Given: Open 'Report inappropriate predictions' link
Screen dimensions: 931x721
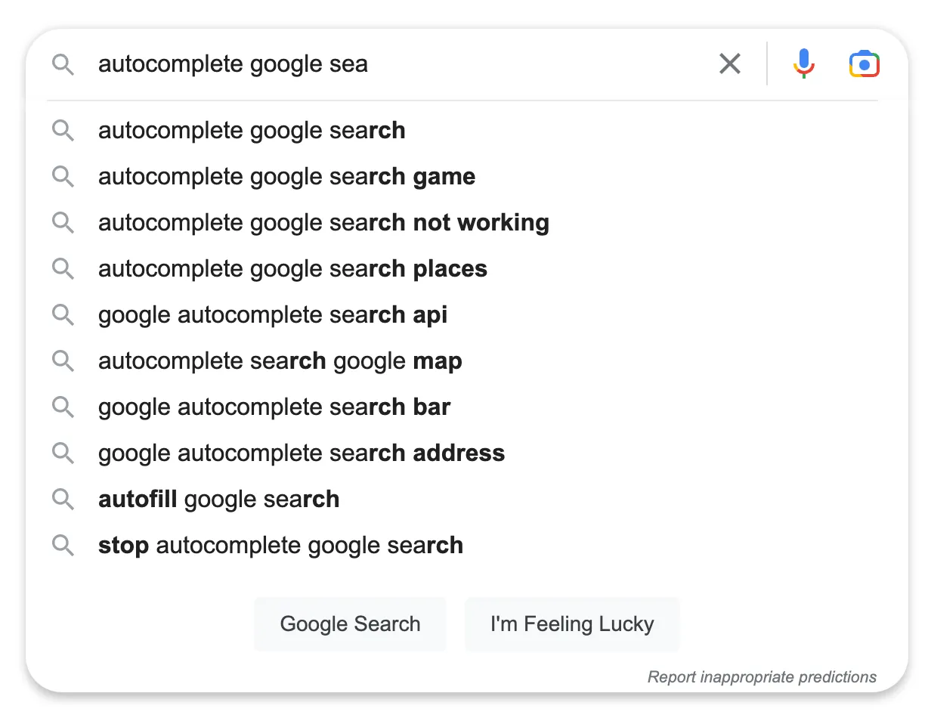Looking at the screenshot, I should [x=762, y=676].
